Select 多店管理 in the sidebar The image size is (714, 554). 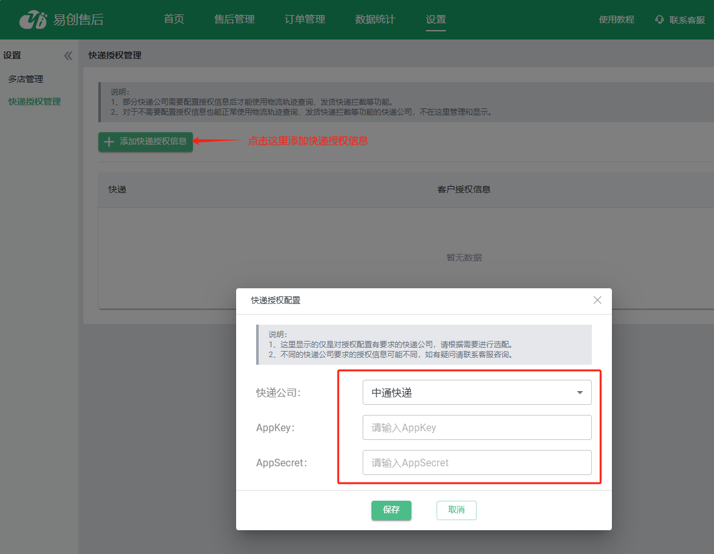point(26,79)
